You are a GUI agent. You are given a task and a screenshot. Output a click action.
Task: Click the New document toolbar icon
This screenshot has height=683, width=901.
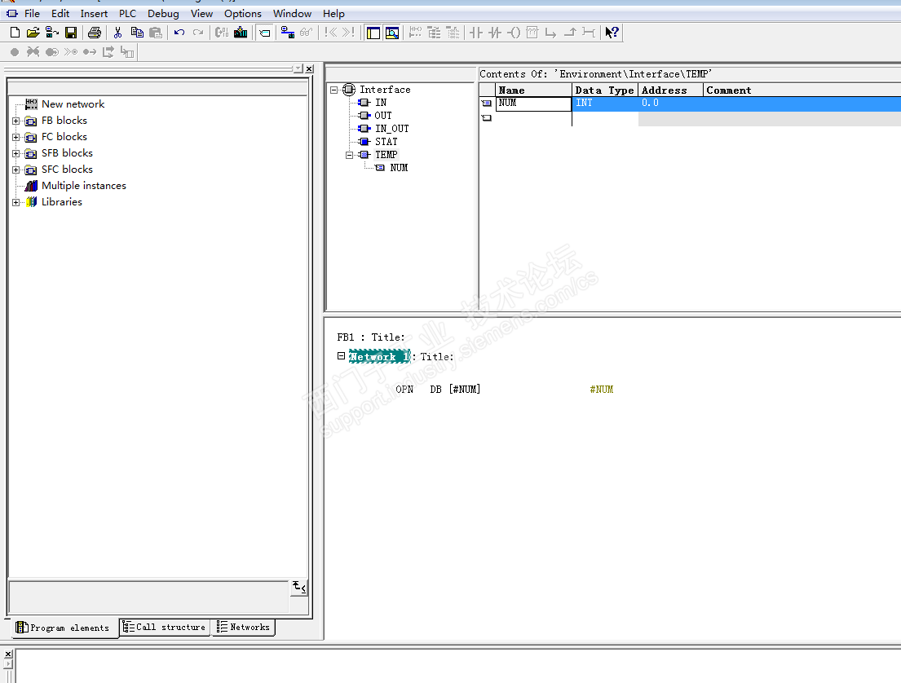pyautogui.click(x=15, y=33)
